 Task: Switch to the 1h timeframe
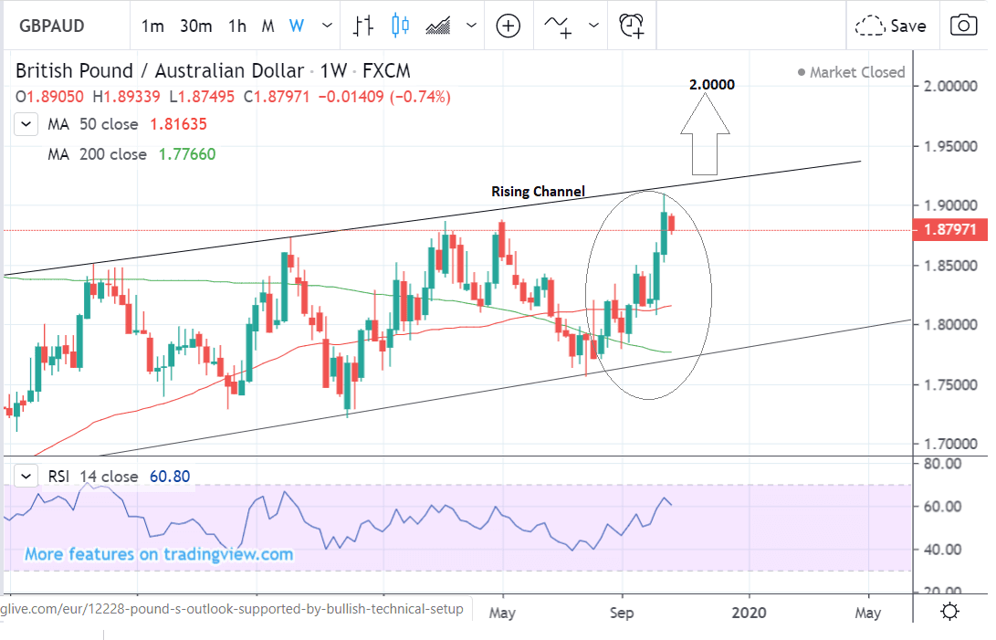coord(237,26)
